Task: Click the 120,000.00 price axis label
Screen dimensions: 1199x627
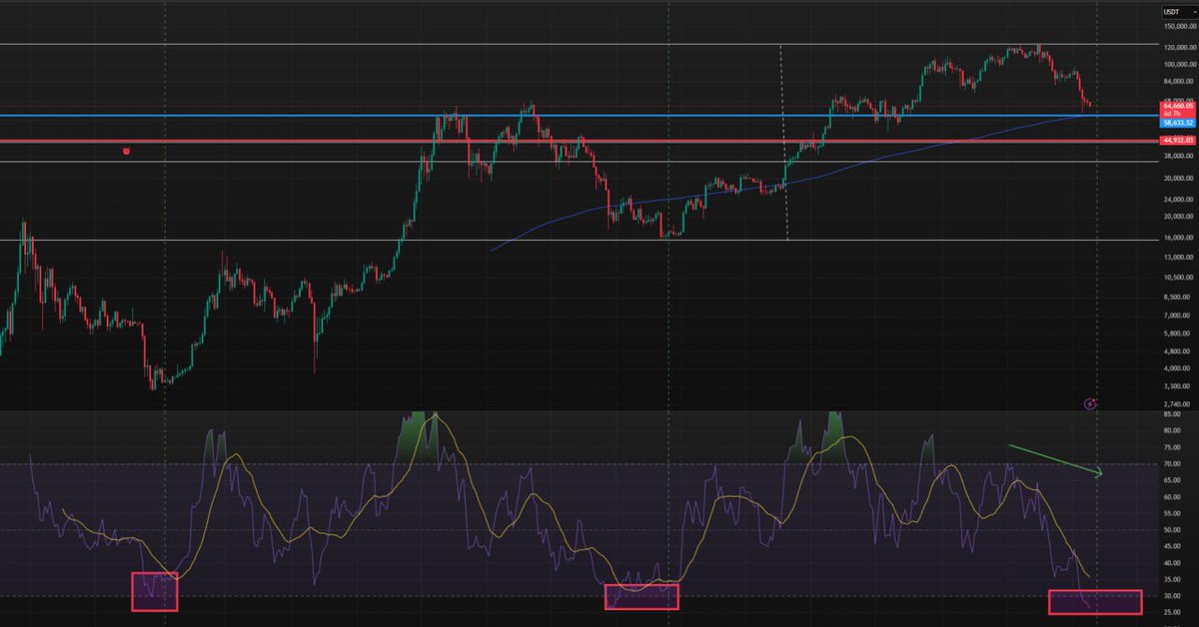Action: 1180,48
